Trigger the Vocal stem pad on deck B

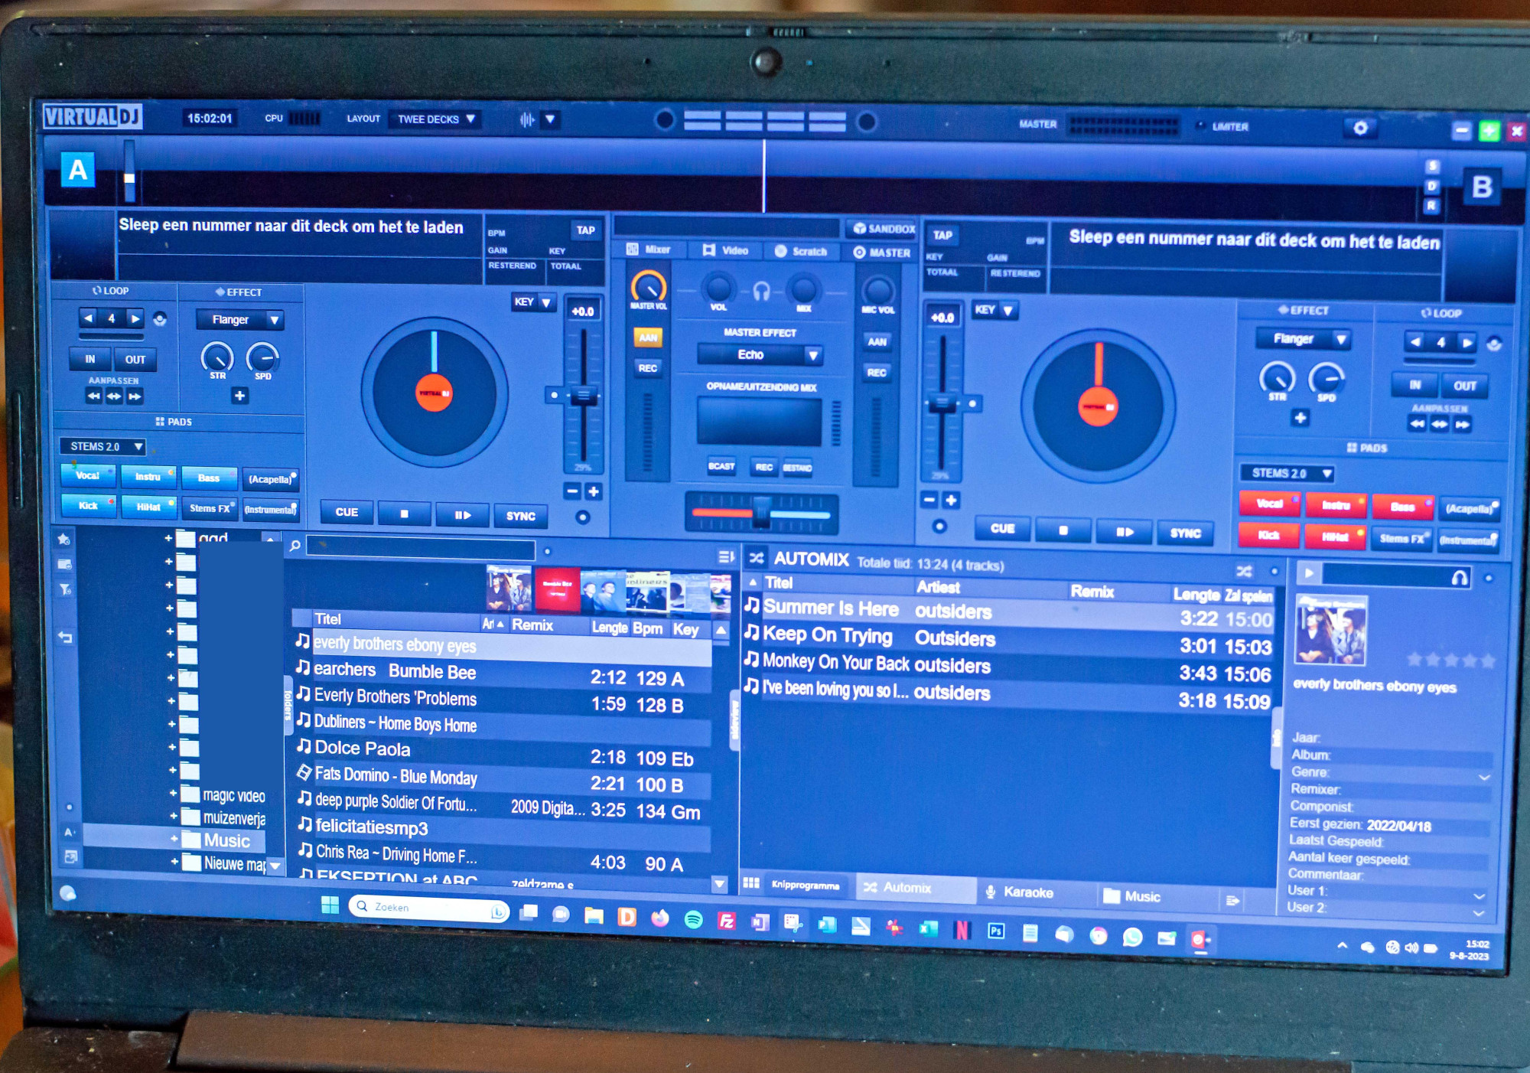pos(1269,504)
